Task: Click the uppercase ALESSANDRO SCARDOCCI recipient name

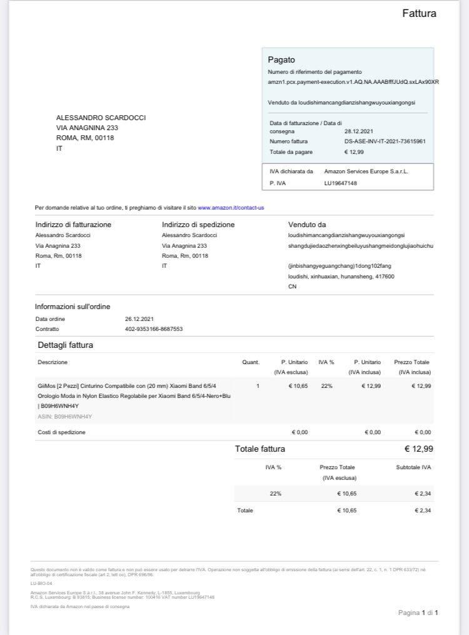Action: [101, 118]
